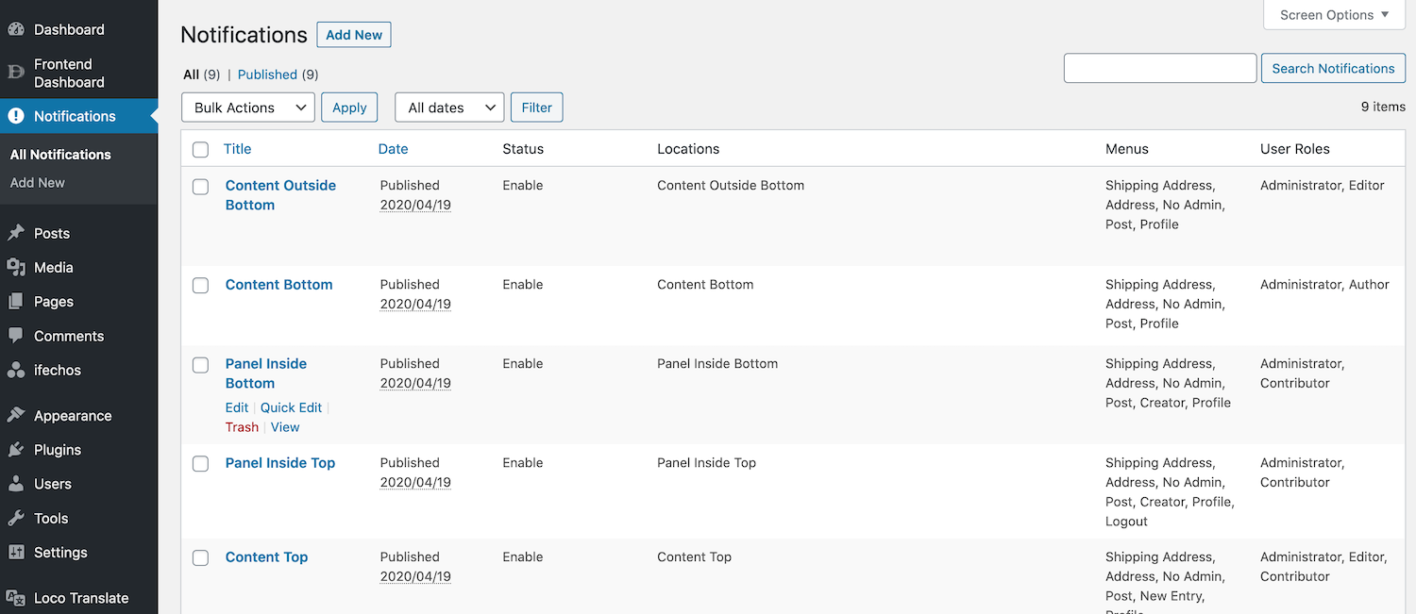Click the Posts pushpin icon
Viewport: 1416px width, 614px height.
(x=16, y=233)
